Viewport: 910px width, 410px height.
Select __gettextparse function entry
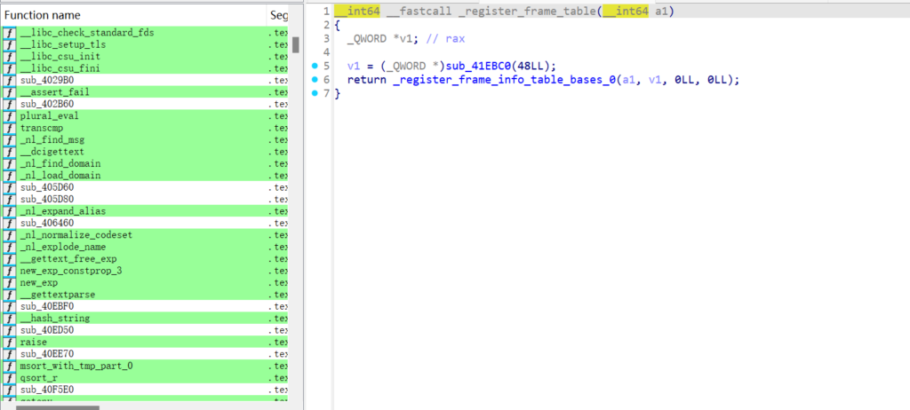[58, 295]
